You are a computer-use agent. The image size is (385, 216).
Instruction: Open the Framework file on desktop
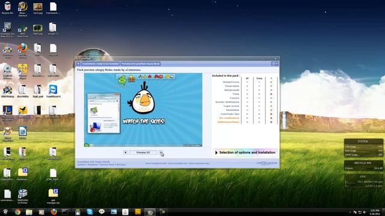pyautogui.click(x=53, y=8)
